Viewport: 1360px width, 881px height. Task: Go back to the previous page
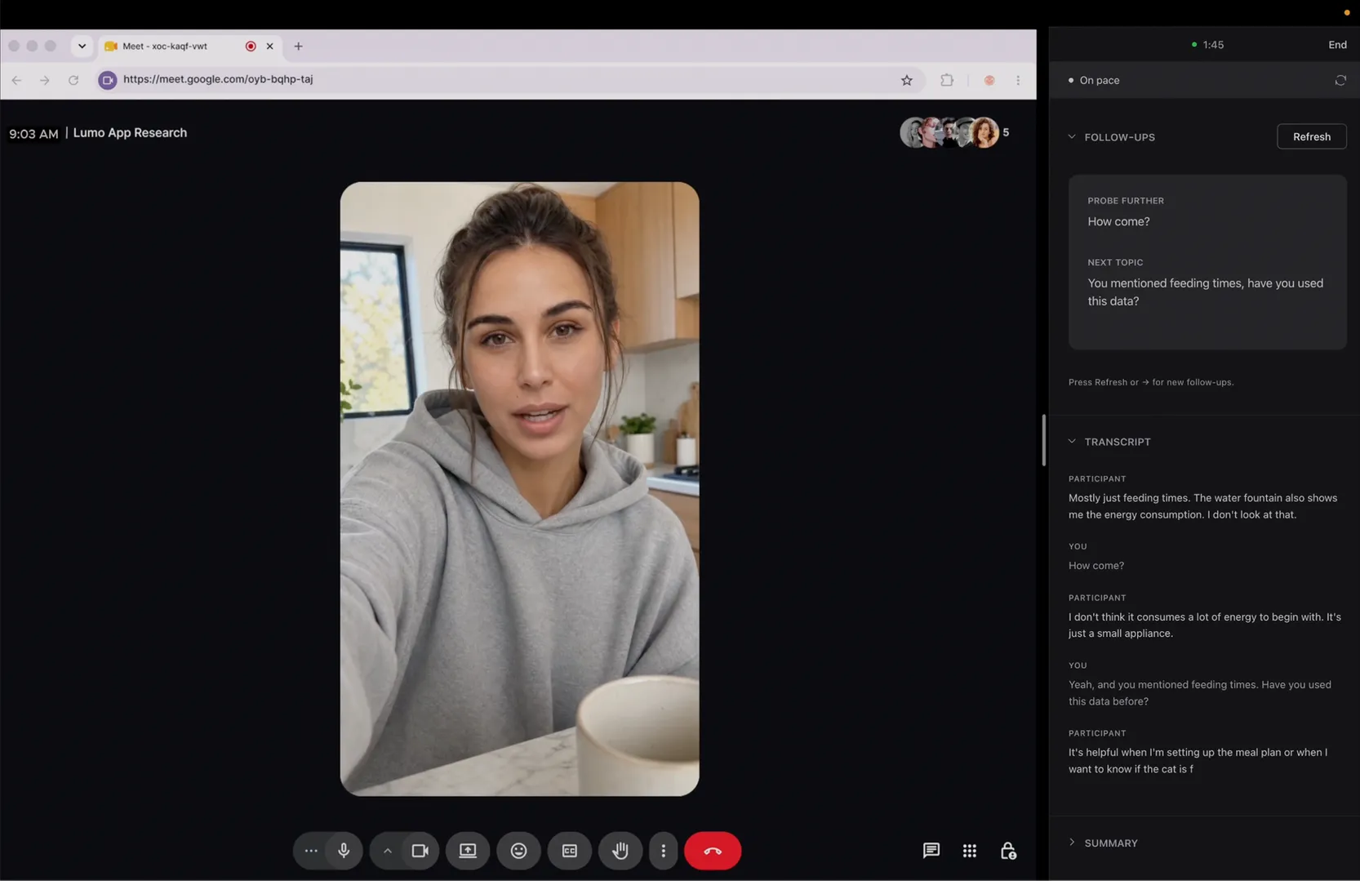coord(16,80)
